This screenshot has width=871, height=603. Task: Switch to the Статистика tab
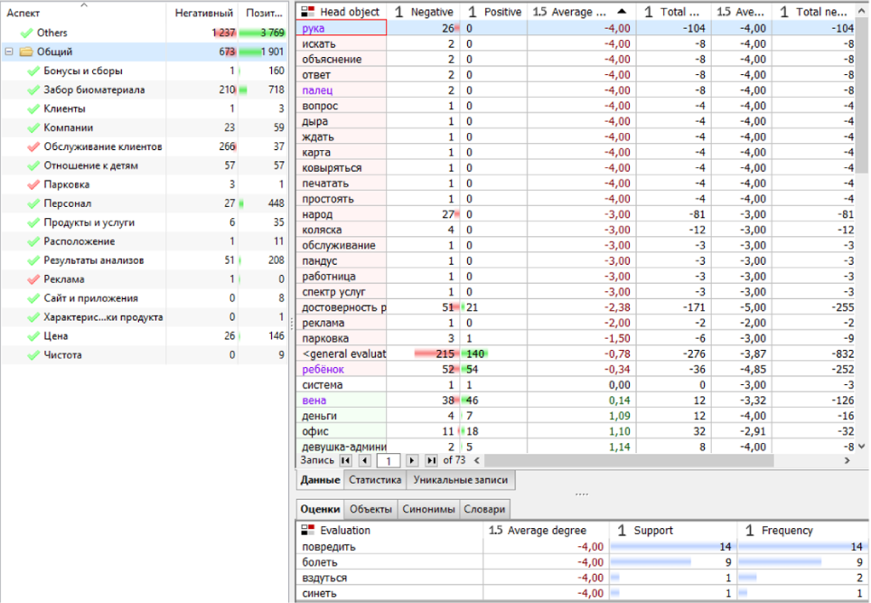[x=375, y=480]
